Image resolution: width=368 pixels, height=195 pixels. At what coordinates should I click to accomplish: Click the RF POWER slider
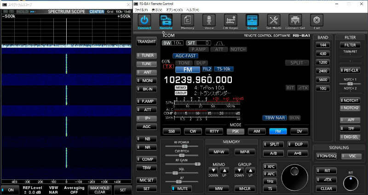coord(182,146)
